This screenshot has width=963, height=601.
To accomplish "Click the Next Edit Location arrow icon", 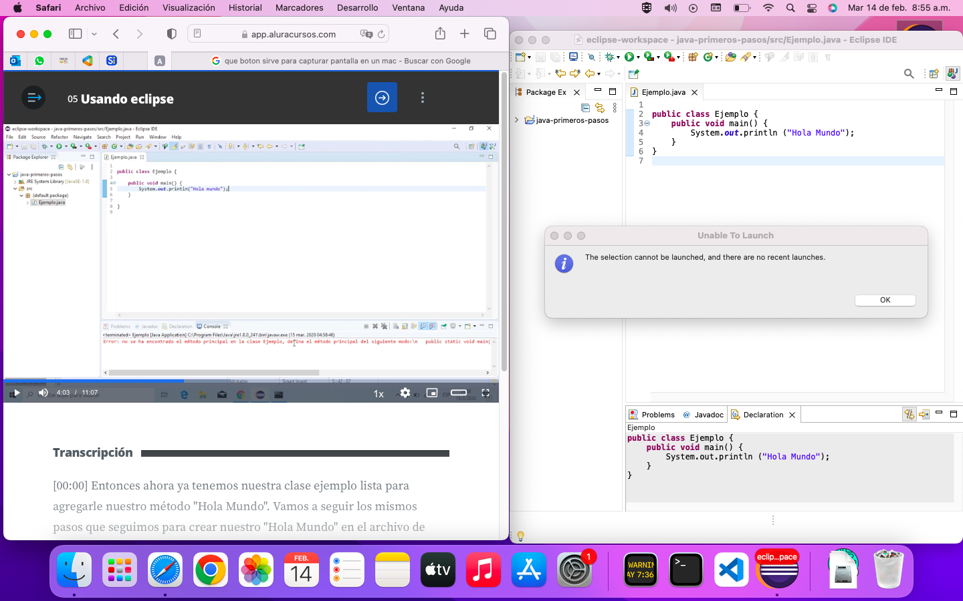I will (x=575, y=73).
